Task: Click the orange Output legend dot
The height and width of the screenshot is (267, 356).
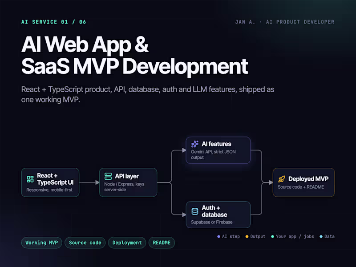Action: pos(247,237)
